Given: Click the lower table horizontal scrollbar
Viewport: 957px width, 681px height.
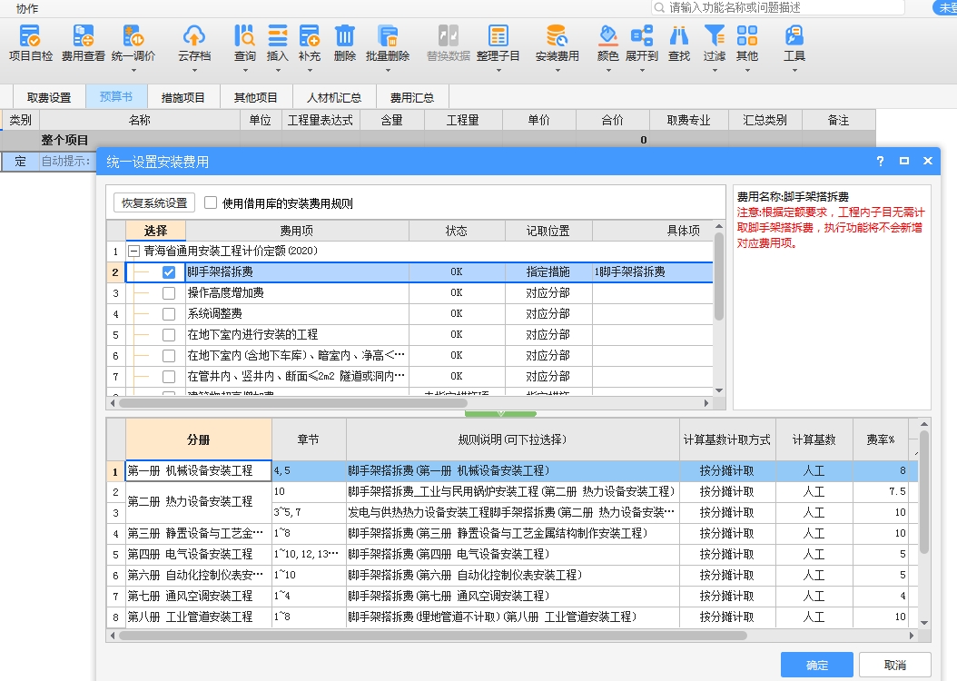Looking at the screenshot, I should tap(436, 636).
